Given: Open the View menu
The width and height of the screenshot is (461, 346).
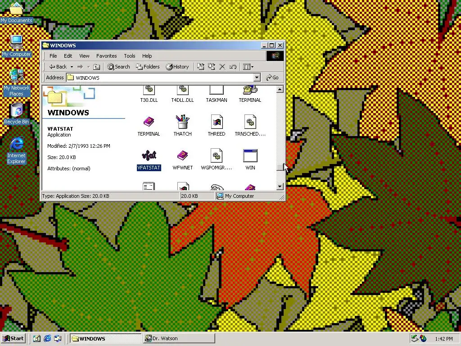Looking at the screenshot, I should click(x=84, y=56).
